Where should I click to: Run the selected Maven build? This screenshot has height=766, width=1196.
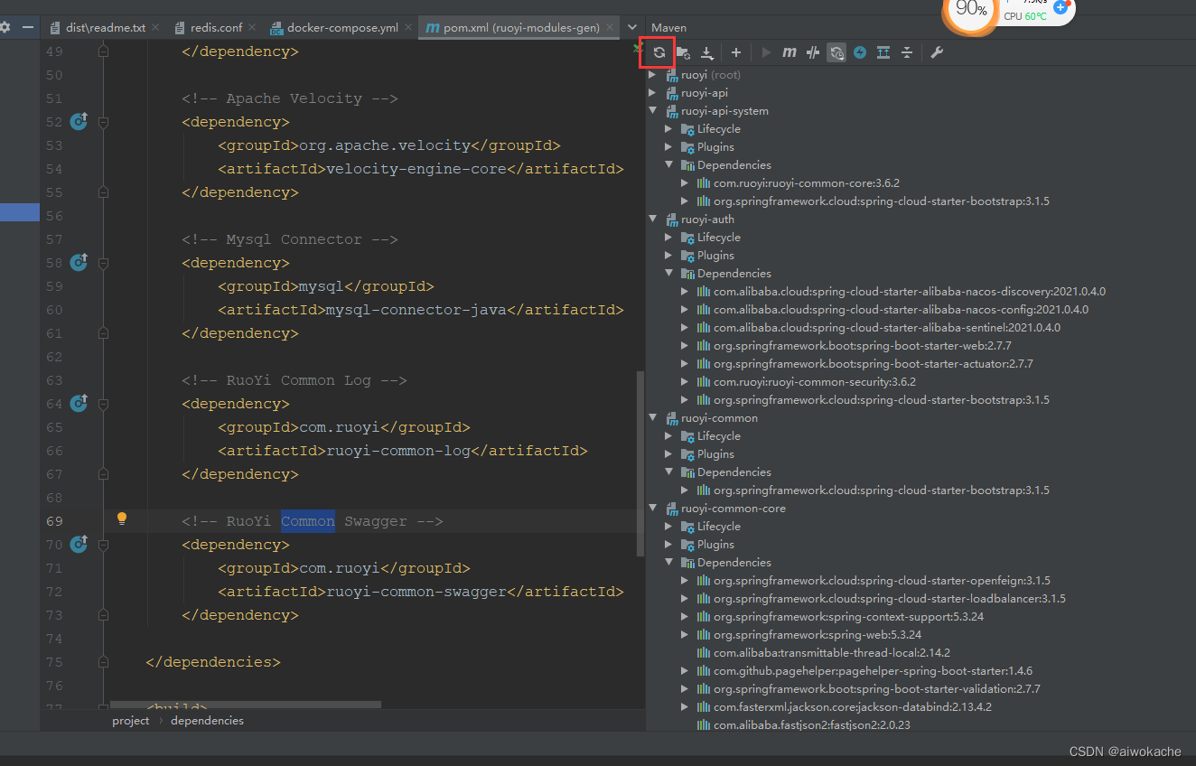766,52
